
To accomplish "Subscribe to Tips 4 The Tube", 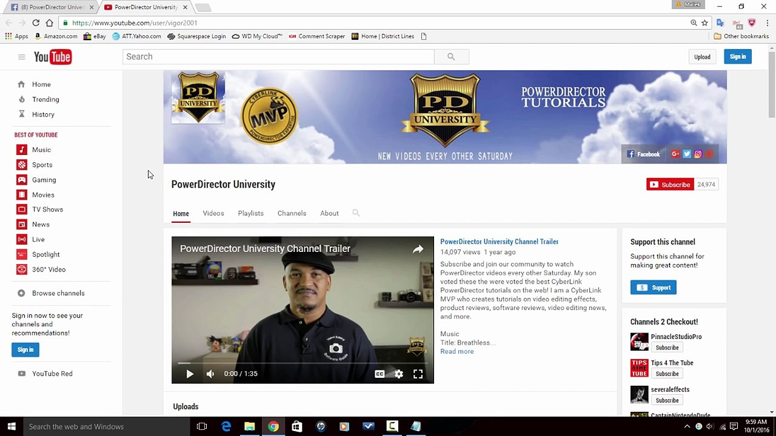I will click(x=667, y=374).
